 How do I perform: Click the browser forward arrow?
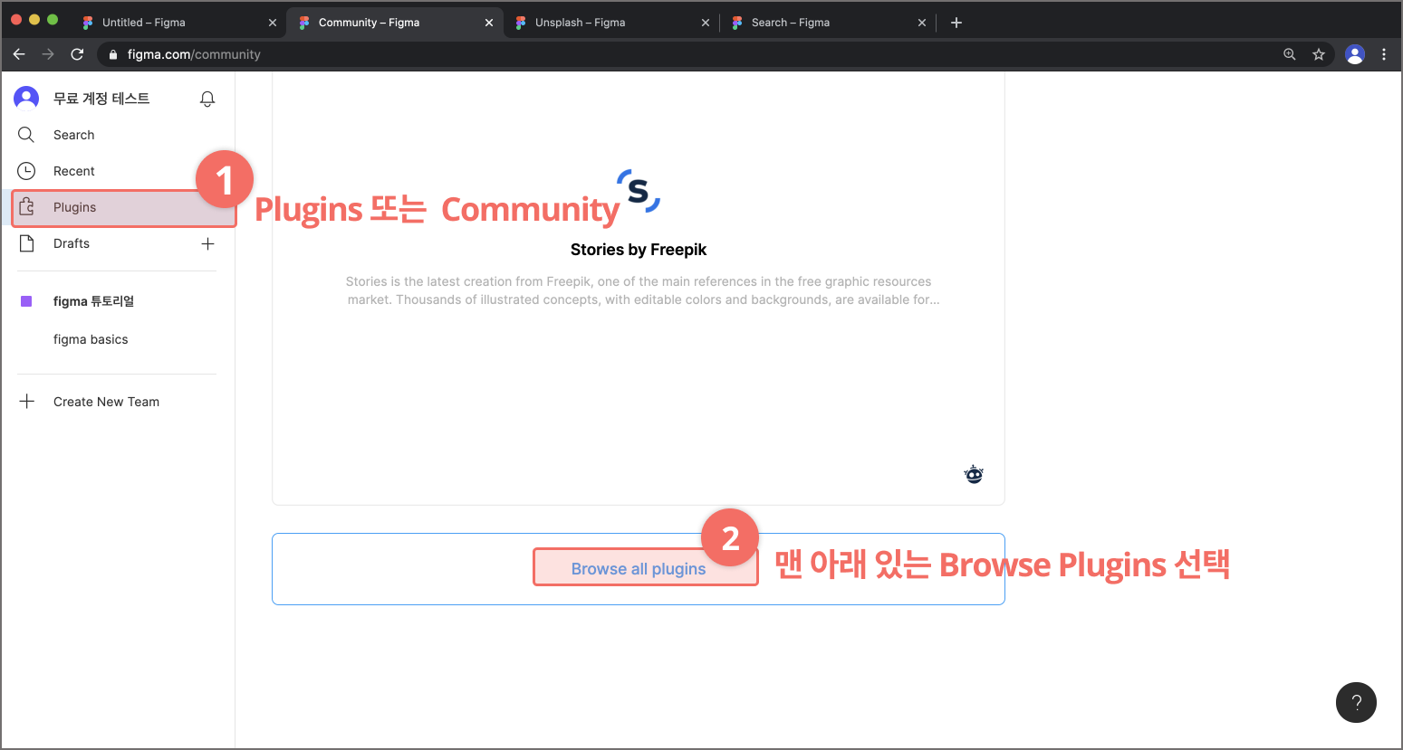click(48, 54)
